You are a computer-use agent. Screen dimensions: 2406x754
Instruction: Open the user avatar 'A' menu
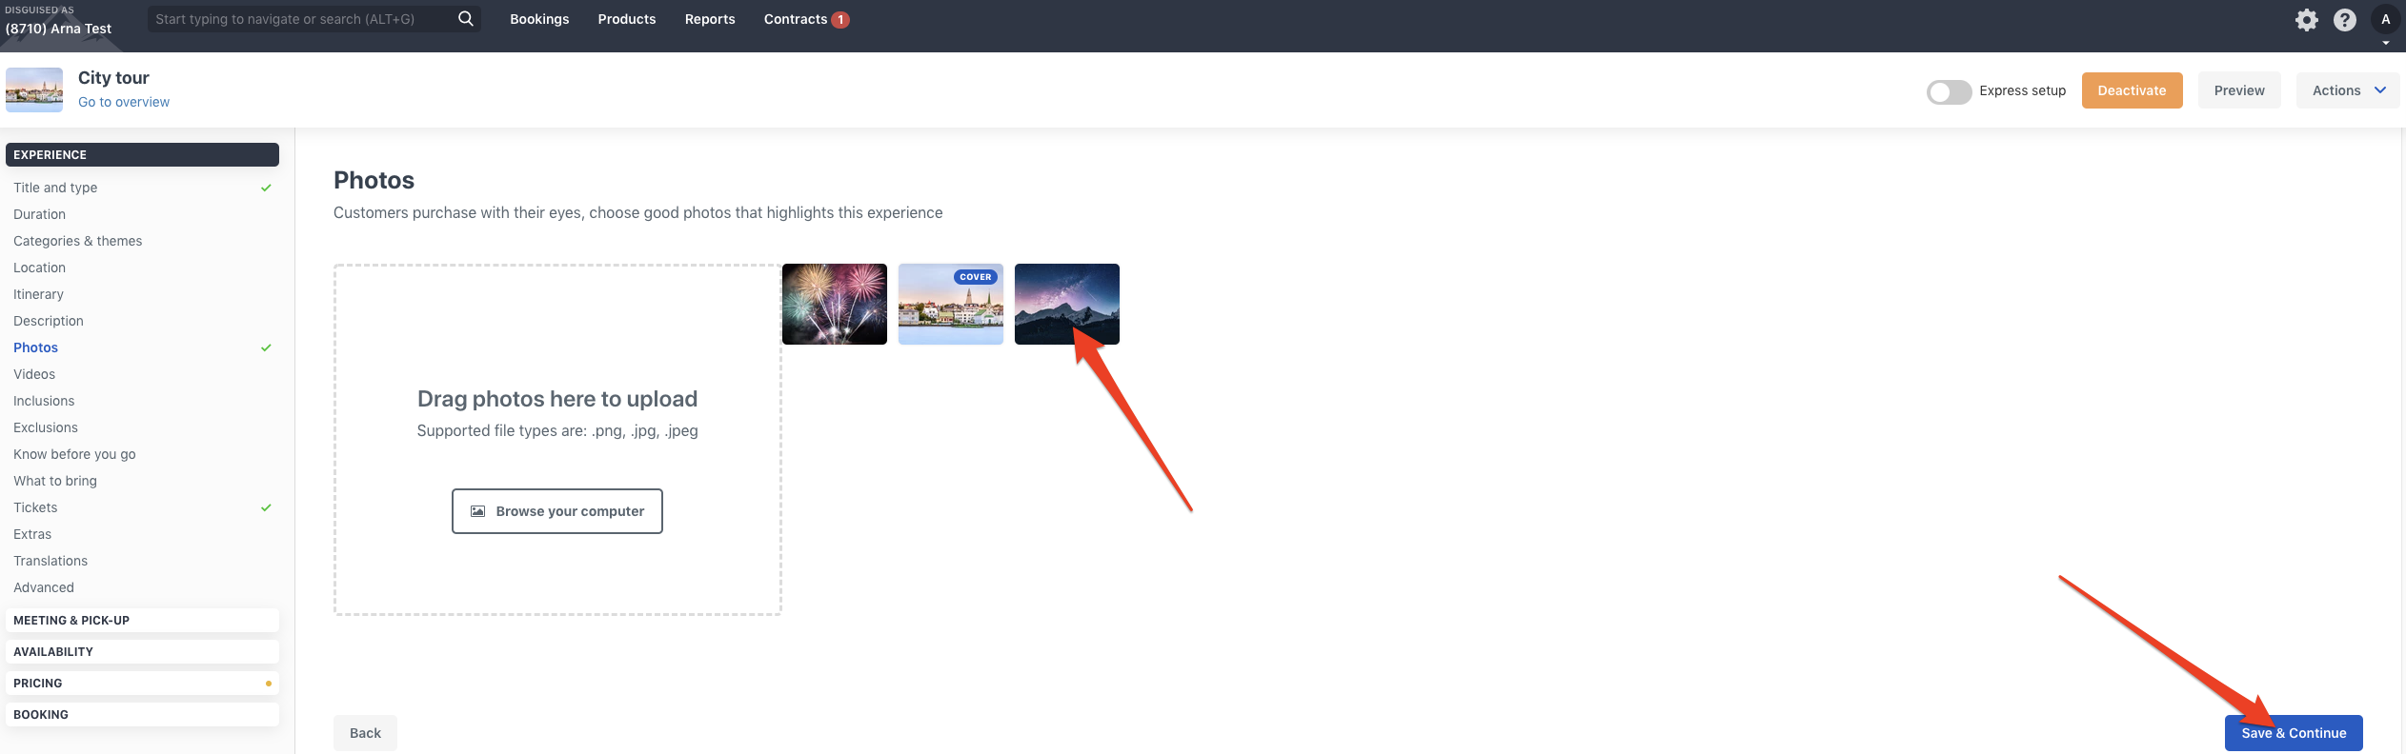[x=2386, y=20]
